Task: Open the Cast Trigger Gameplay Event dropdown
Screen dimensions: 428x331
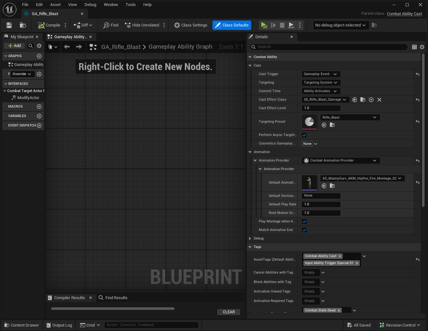Action: point(321,74)
